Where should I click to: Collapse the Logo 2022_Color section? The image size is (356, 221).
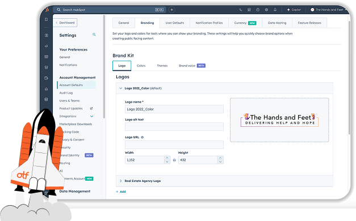120,88
